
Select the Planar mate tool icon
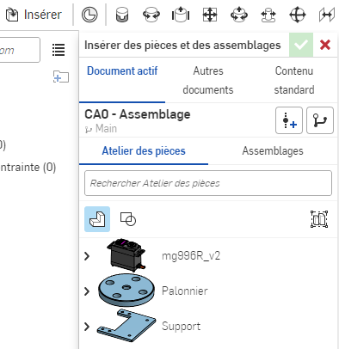[210, 15]
